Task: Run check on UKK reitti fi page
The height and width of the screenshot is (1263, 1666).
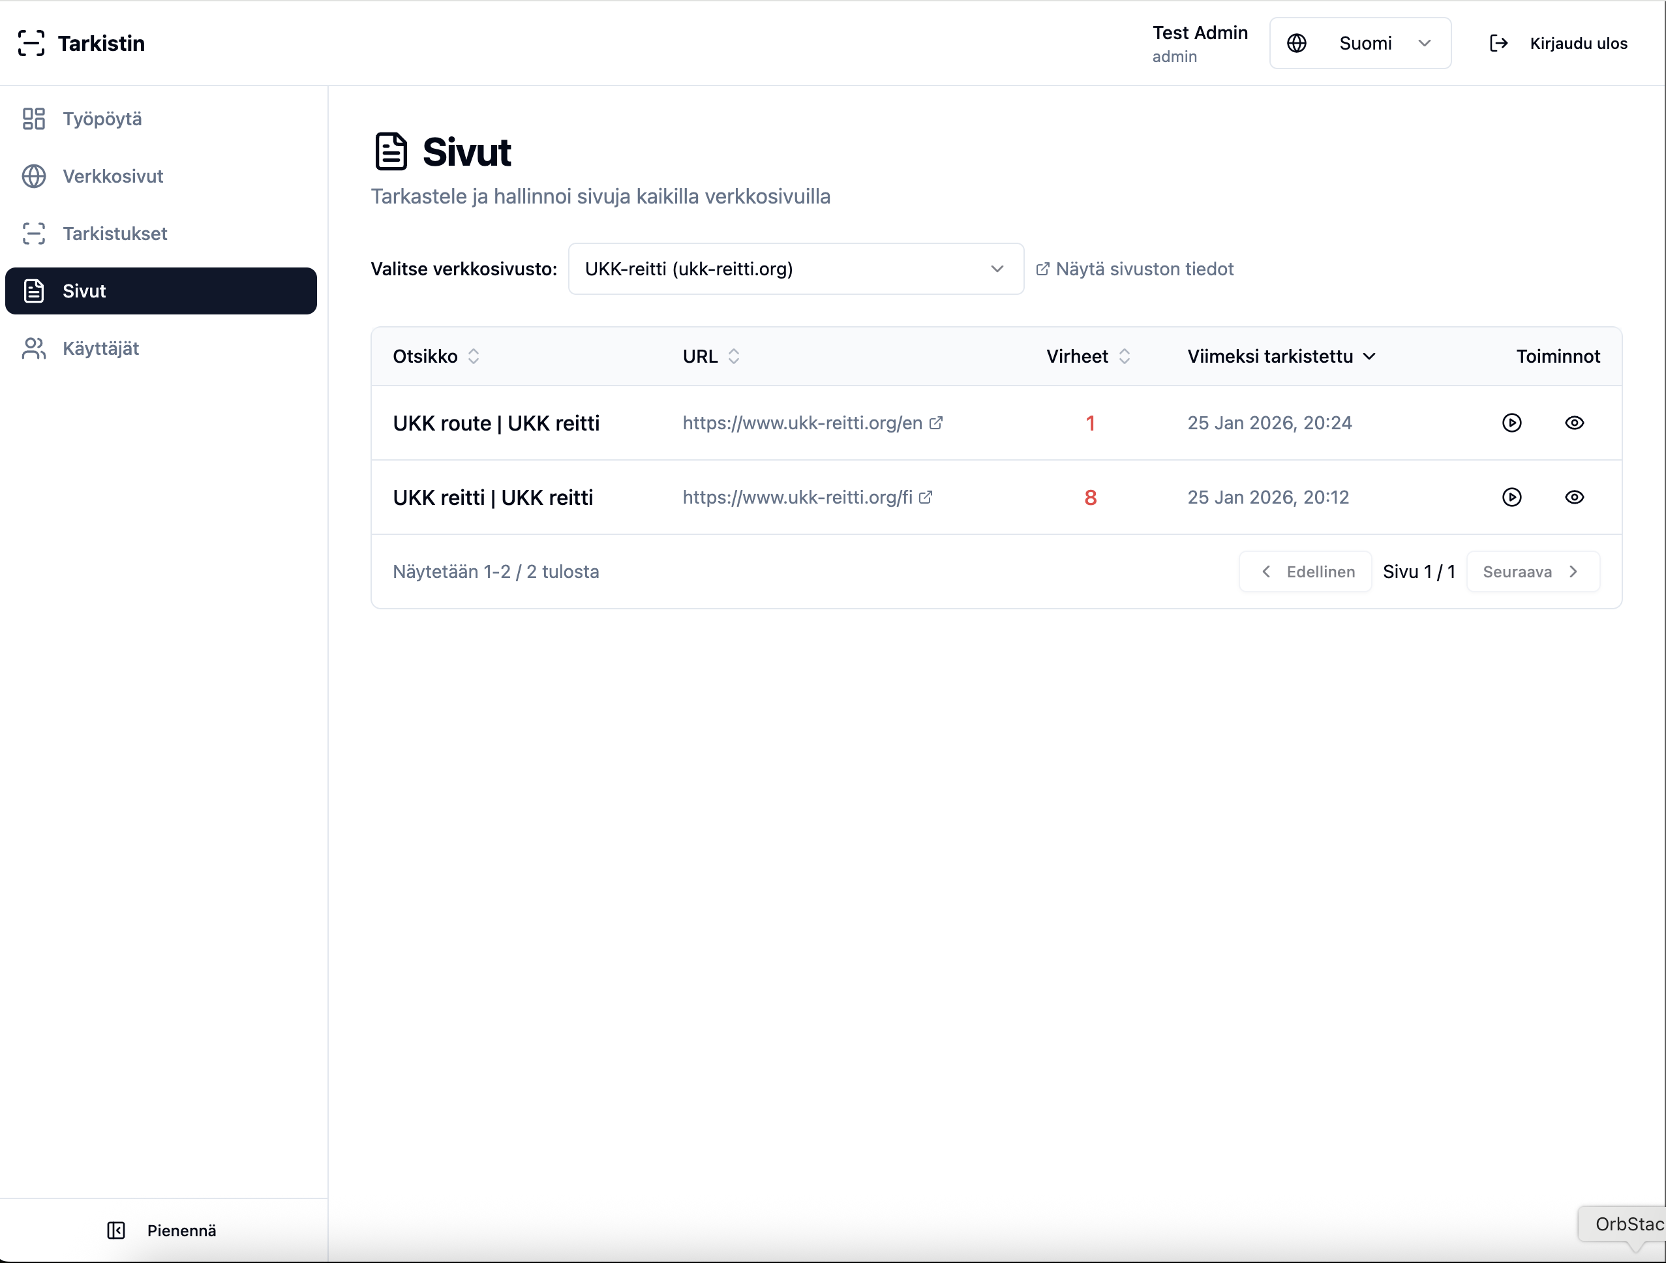Action: [1511, 497]
